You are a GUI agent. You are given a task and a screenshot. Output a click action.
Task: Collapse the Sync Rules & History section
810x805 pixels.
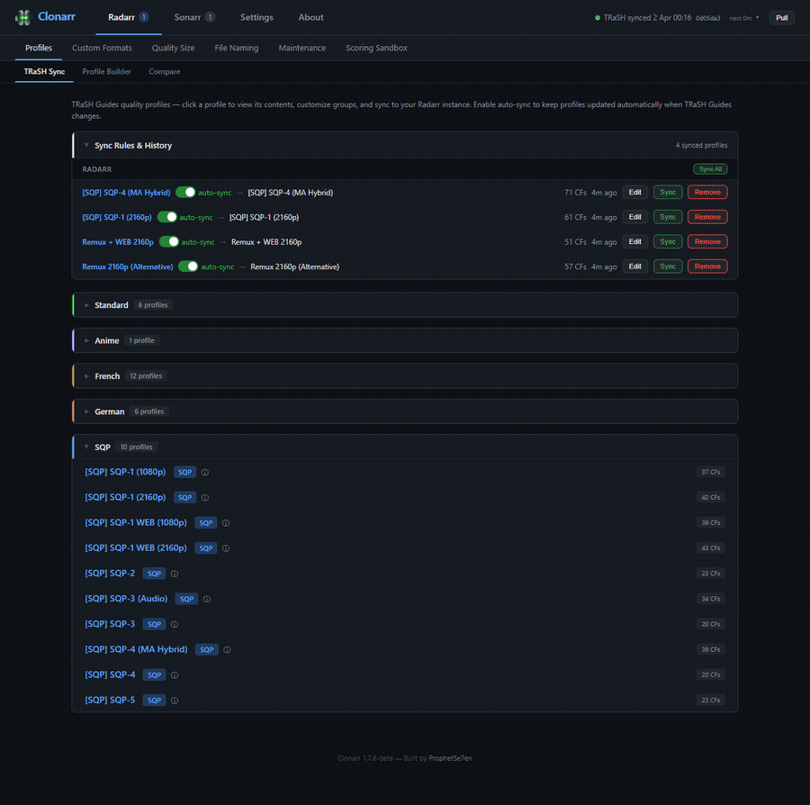(x=86, y=145)
